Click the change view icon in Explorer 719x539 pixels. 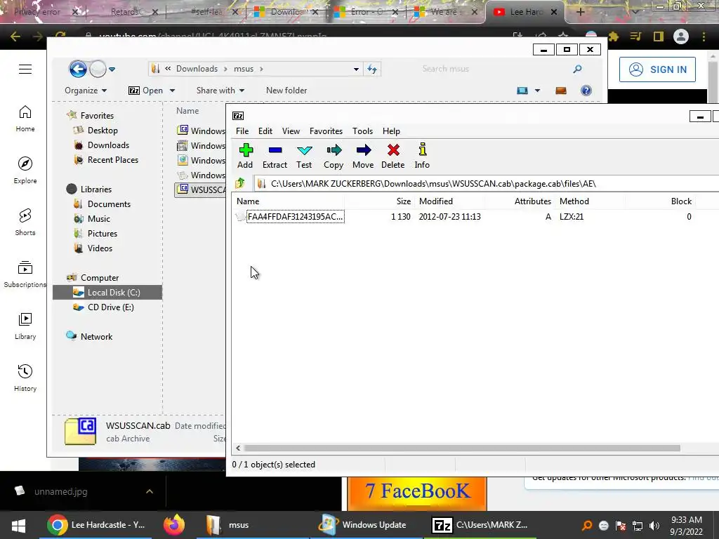click(522, 91)
